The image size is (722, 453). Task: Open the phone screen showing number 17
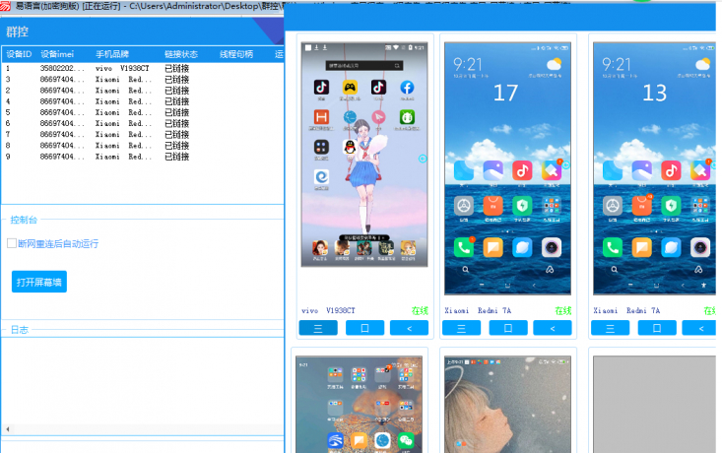click(x=507, y=168)
